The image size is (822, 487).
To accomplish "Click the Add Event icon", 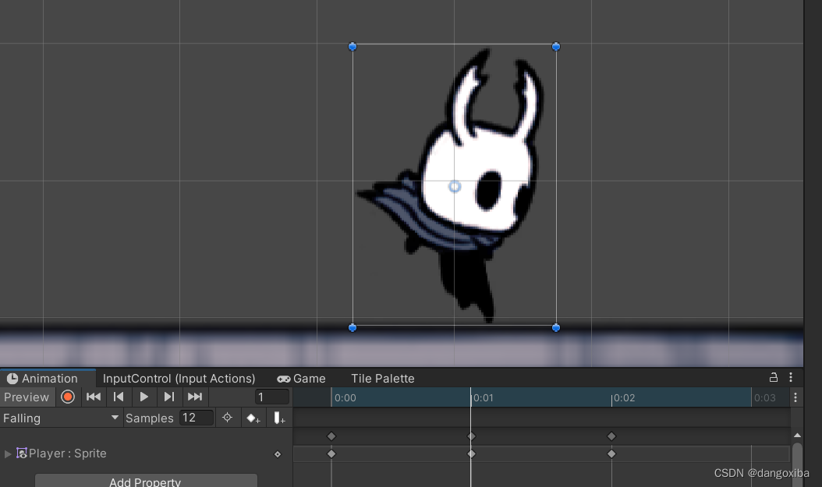I will click(279, 418).
